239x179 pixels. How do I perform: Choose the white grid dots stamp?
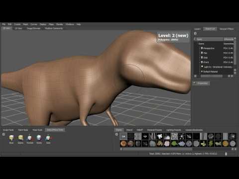tap(138, 136)
